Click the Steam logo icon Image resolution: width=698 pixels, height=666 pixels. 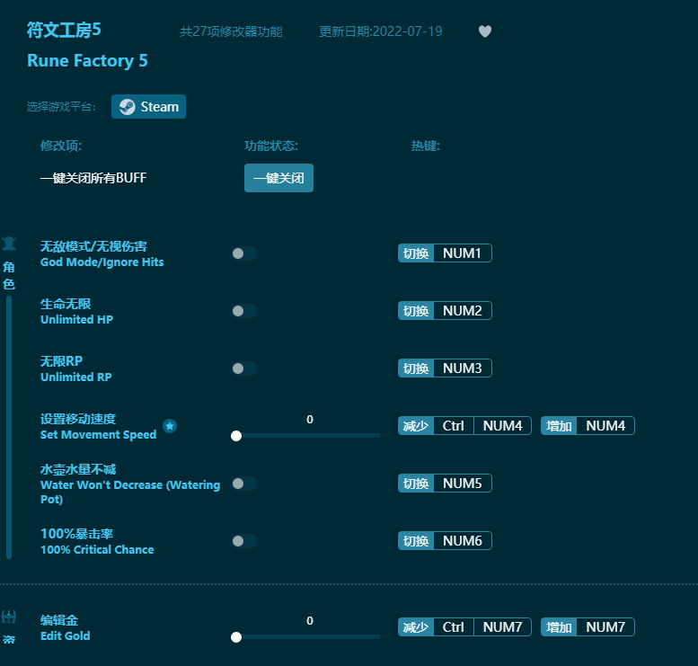(128, 107)
